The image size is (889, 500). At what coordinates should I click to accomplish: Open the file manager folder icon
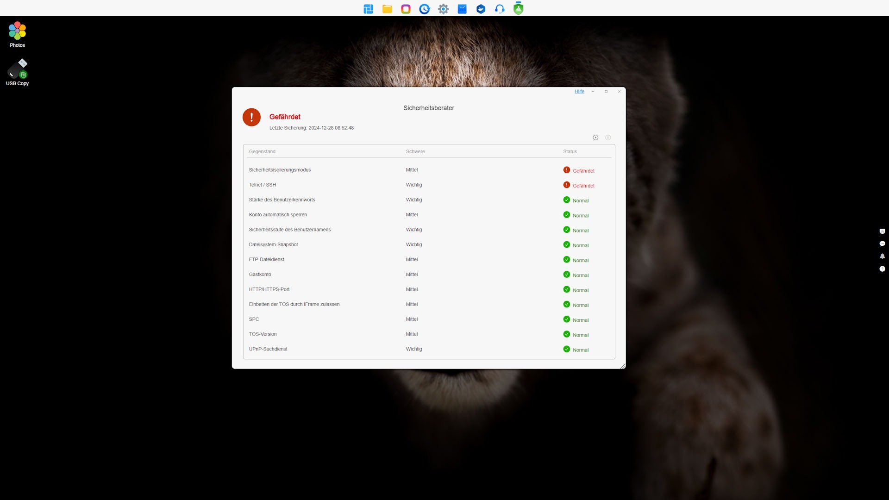[387, 9]
